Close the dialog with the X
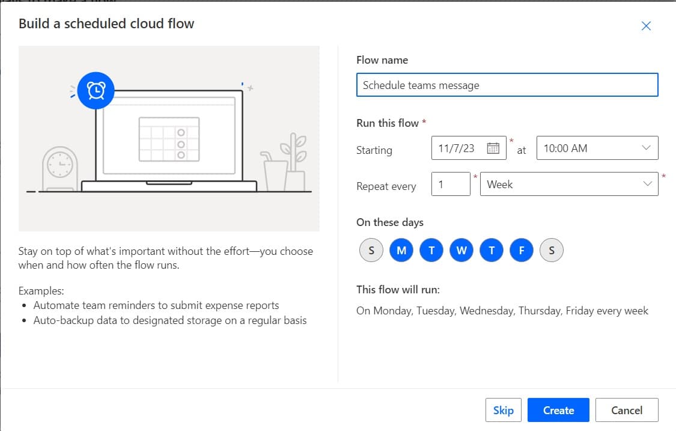The height and width of the screenshot is (431, 676). click(646, 26)
